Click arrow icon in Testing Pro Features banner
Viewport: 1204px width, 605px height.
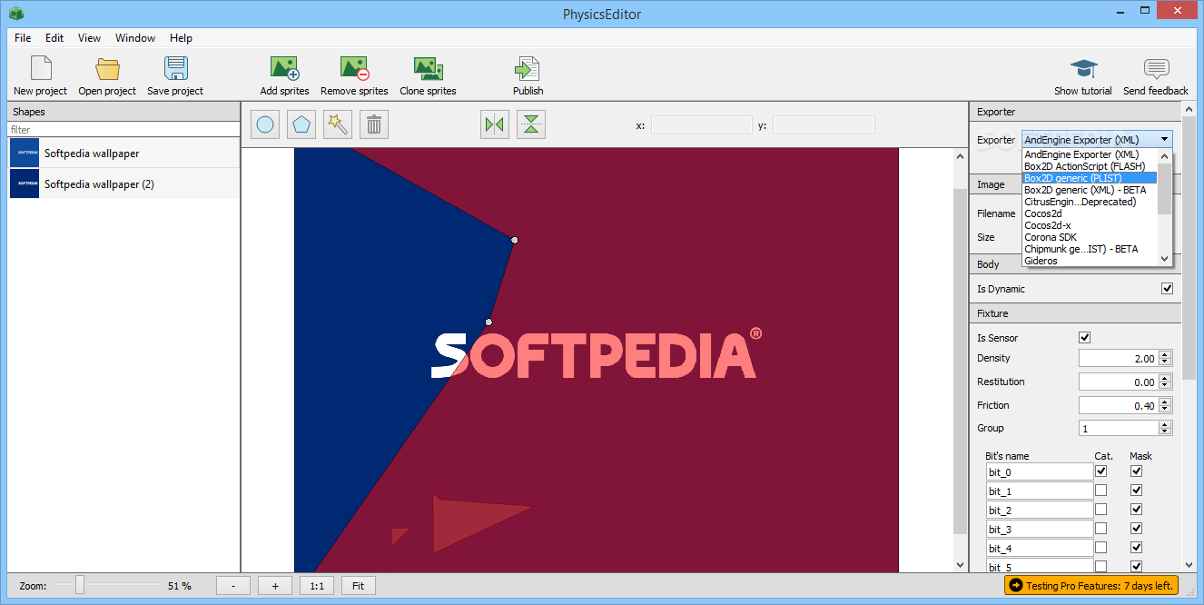tap(1016, 586)
